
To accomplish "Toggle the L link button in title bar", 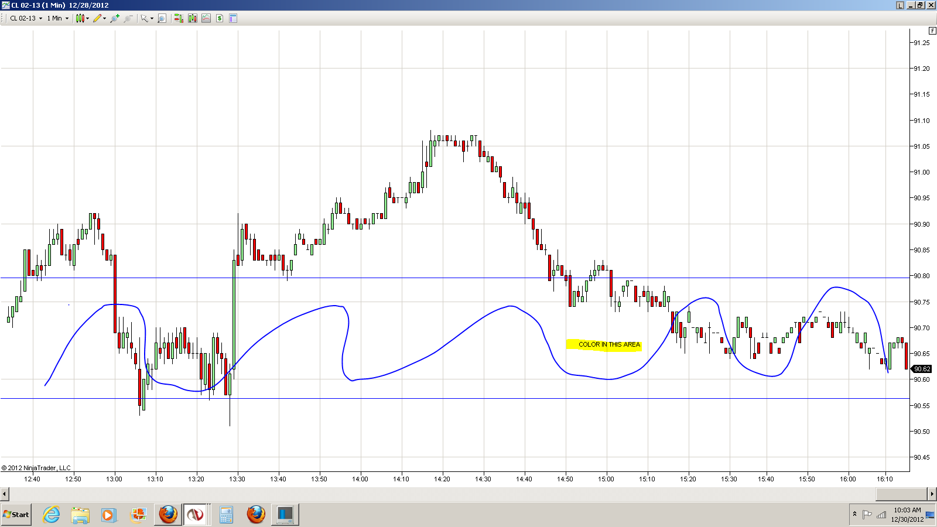I will [900, 5].
